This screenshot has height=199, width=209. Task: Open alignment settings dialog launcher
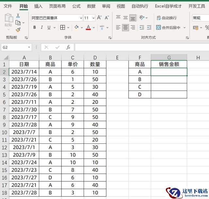[x=187, y=38]
